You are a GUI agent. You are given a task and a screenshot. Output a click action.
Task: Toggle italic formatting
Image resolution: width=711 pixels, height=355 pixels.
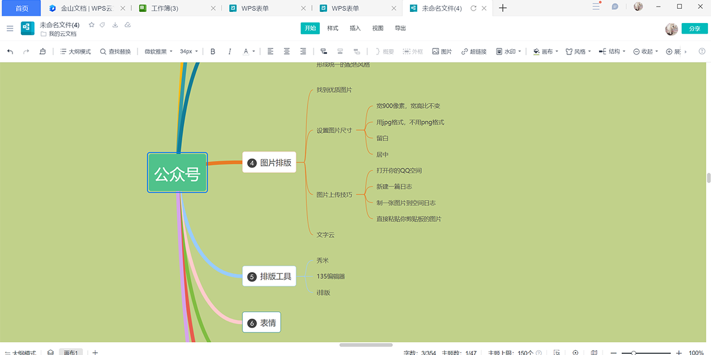pos(229,51)
